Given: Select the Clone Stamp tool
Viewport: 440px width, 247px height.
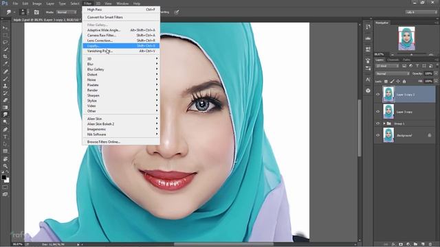Looking at the screenshot, I should (x=5, y=86).
